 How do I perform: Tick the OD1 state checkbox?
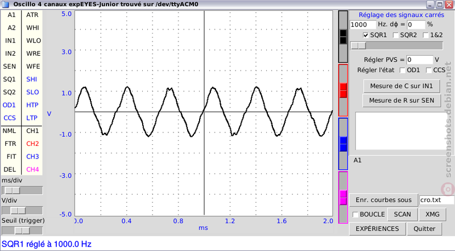[403, 70]
